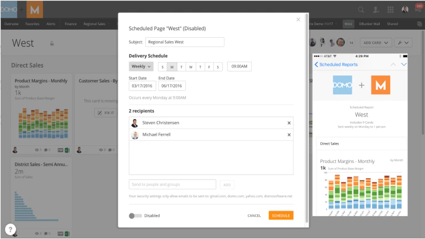Toggle Monday in the delivery day selector
The width and height of the screenshot is (425, 239).
tap(172, 67)
